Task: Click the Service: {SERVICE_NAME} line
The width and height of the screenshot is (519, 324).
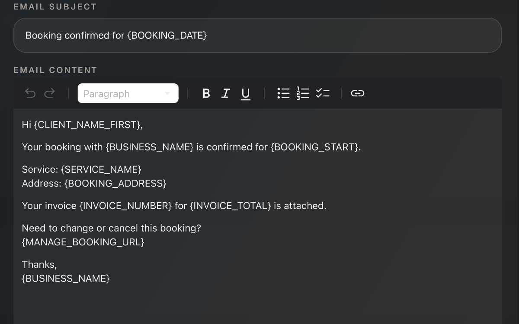Action: pos(82,169)
